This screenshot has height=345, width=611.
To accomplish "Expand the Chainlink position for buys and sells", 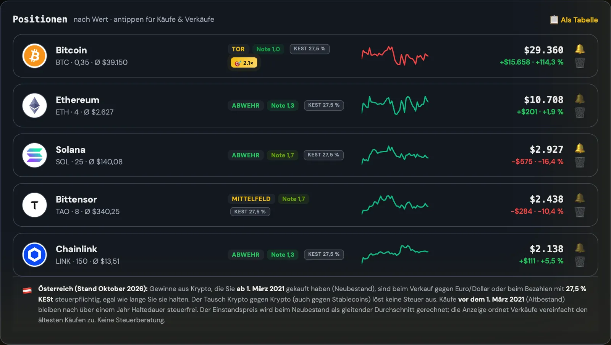I will 305,255.
